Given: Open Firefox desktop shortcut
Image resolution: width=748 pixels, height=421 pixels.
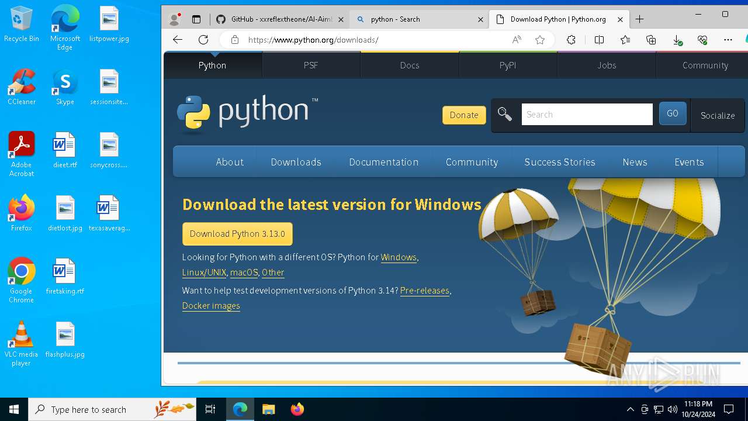Looking at the screenshot, I should (x=22, y=213).
